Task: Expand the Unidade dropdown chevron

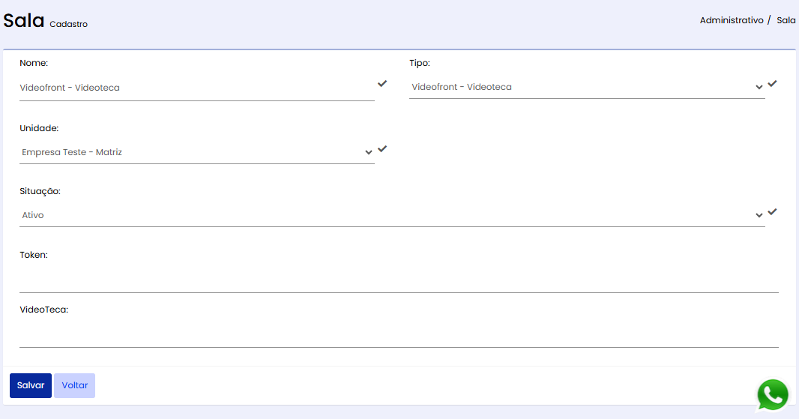Action: 369,152
